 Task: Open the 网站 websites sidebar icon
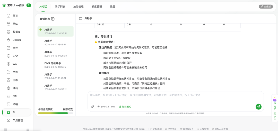(8, 24)
